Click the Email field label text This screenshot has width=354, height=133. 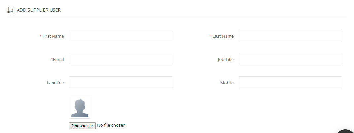pyautogui.click(x=58, y=59)
